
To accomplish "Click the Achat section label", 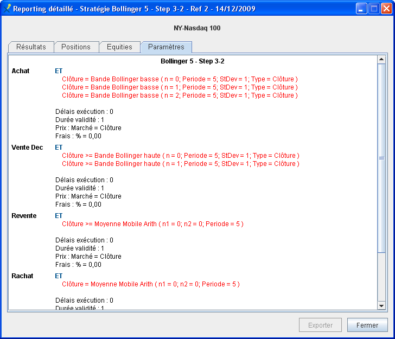I will (21, 71).
